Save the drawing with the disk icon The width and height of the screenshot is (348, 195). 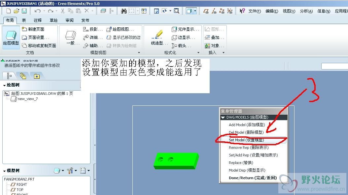(24, 11)
